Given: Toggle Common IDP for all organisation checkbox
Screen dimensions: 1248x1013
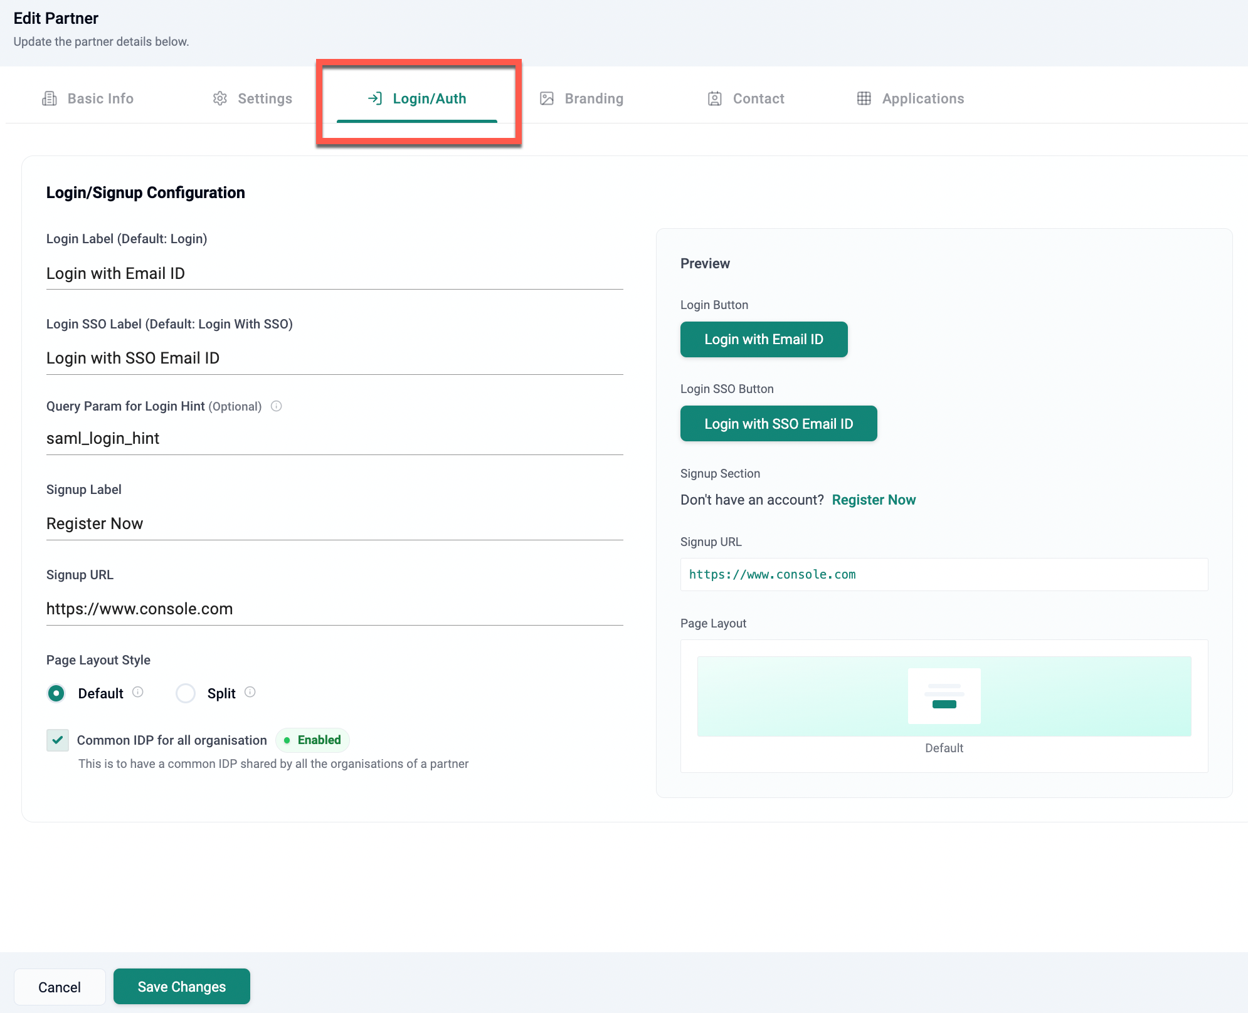Looking at the screenshot, I should point(58,740).
